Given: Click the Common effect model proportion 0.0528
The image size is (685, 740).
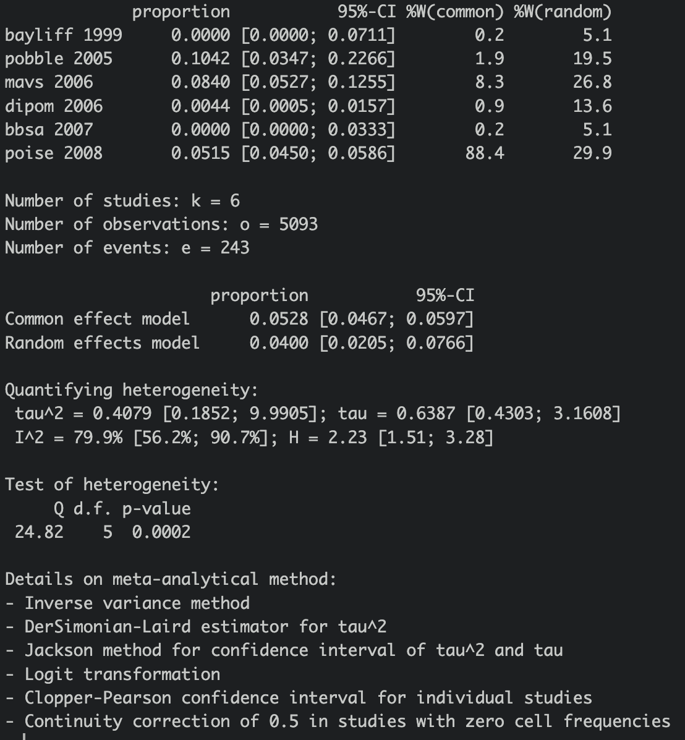Looking at the screenshot, I should pos(279,319).
